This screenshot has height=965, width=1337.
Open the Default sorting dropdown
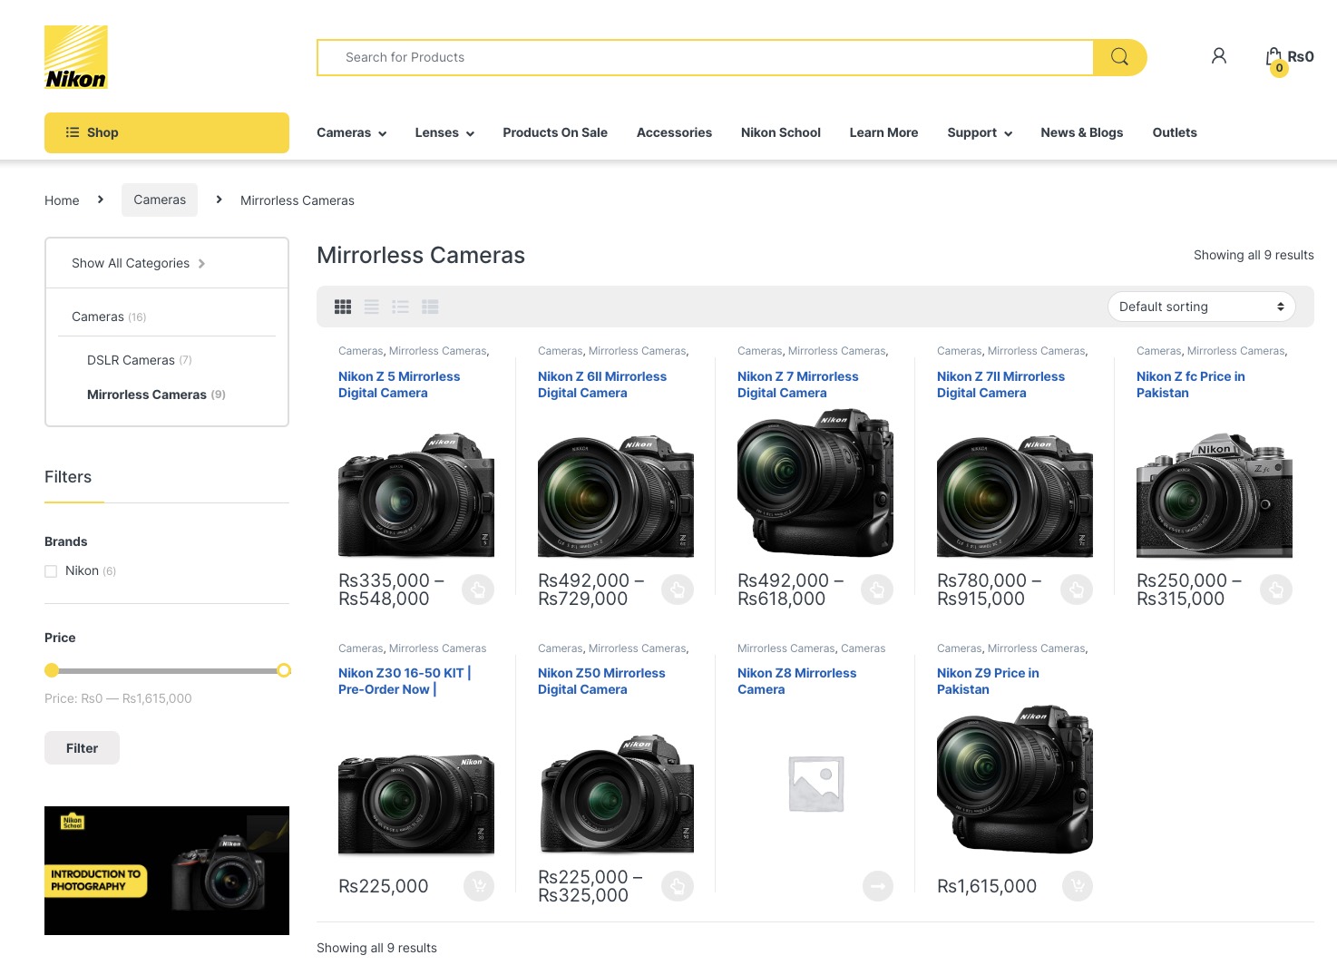[1200, 307]
